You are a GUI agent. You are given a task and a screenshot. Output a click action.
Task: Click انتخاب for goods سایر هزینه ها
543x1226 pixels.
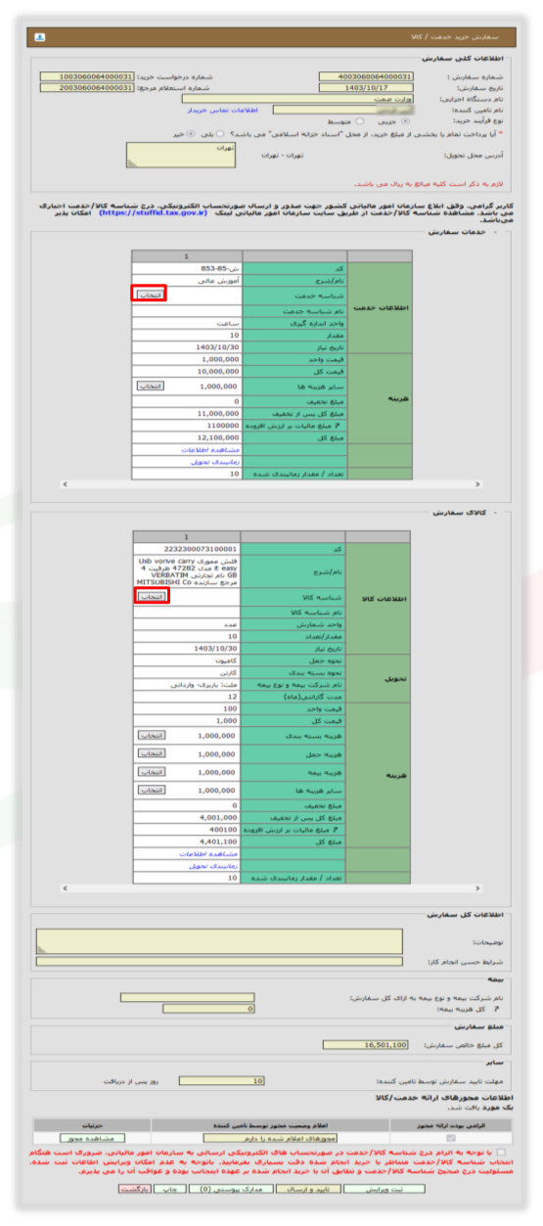(150, 790)
